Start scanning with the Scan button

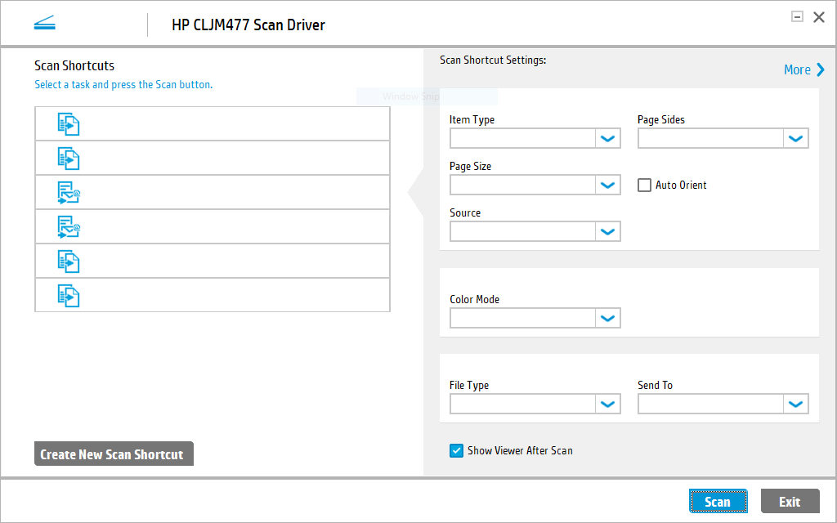pos(718,501)
